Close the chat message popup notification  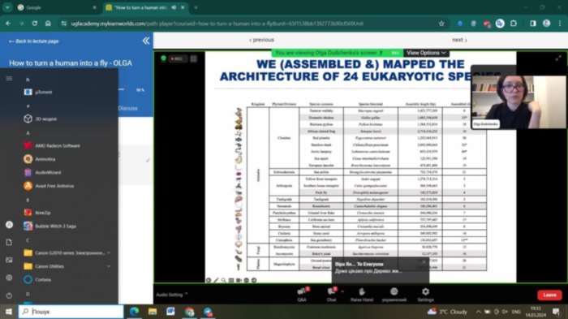[424, 262]
